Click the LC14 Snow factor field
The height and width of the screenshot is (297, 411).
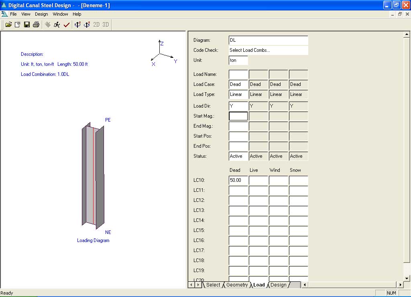point(299,220)
